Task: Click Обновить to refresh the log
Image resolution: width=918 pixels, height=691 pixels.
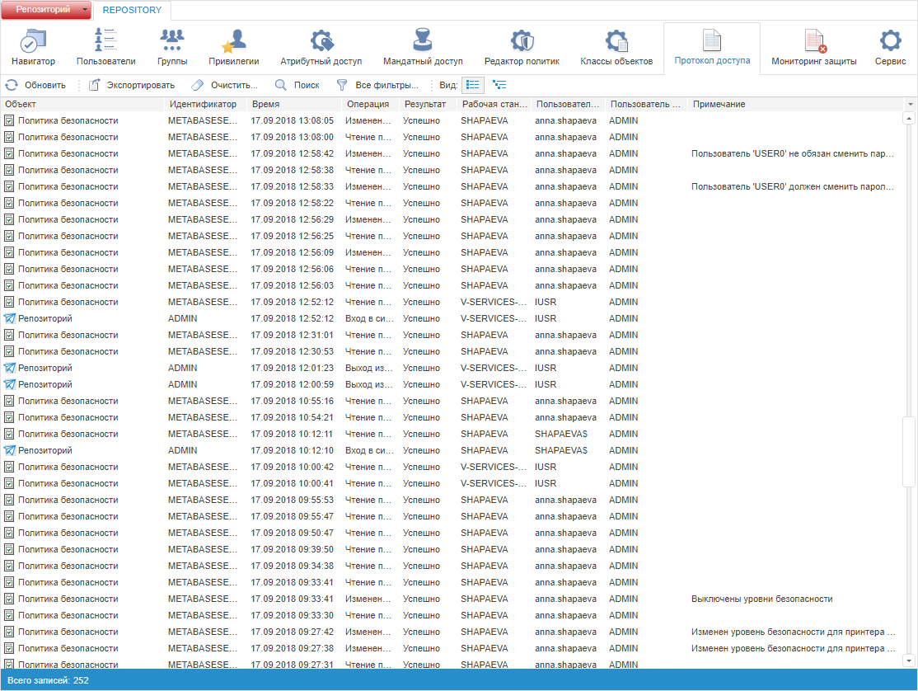Action: coord(35,85)
